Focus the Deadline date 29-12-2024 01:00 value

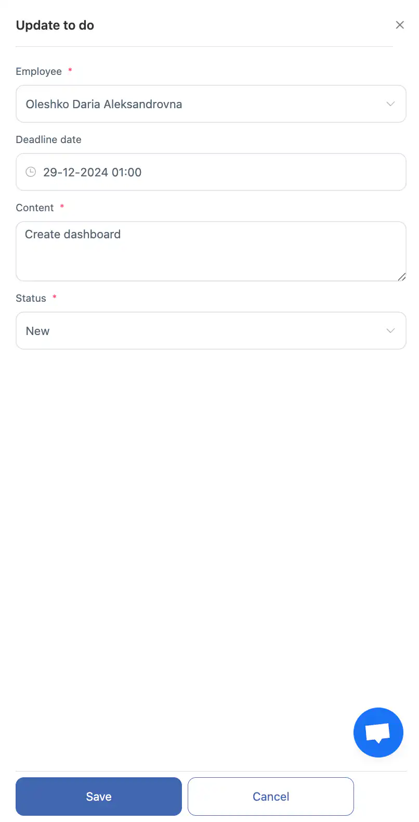[x=93, y=173]
